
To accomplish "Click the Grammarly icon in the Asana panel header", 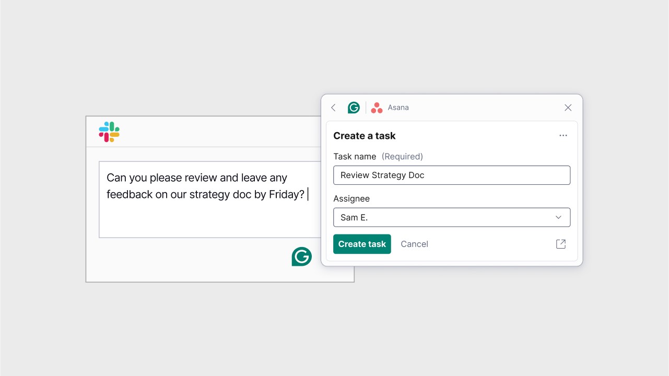I will tap(354, 108).
